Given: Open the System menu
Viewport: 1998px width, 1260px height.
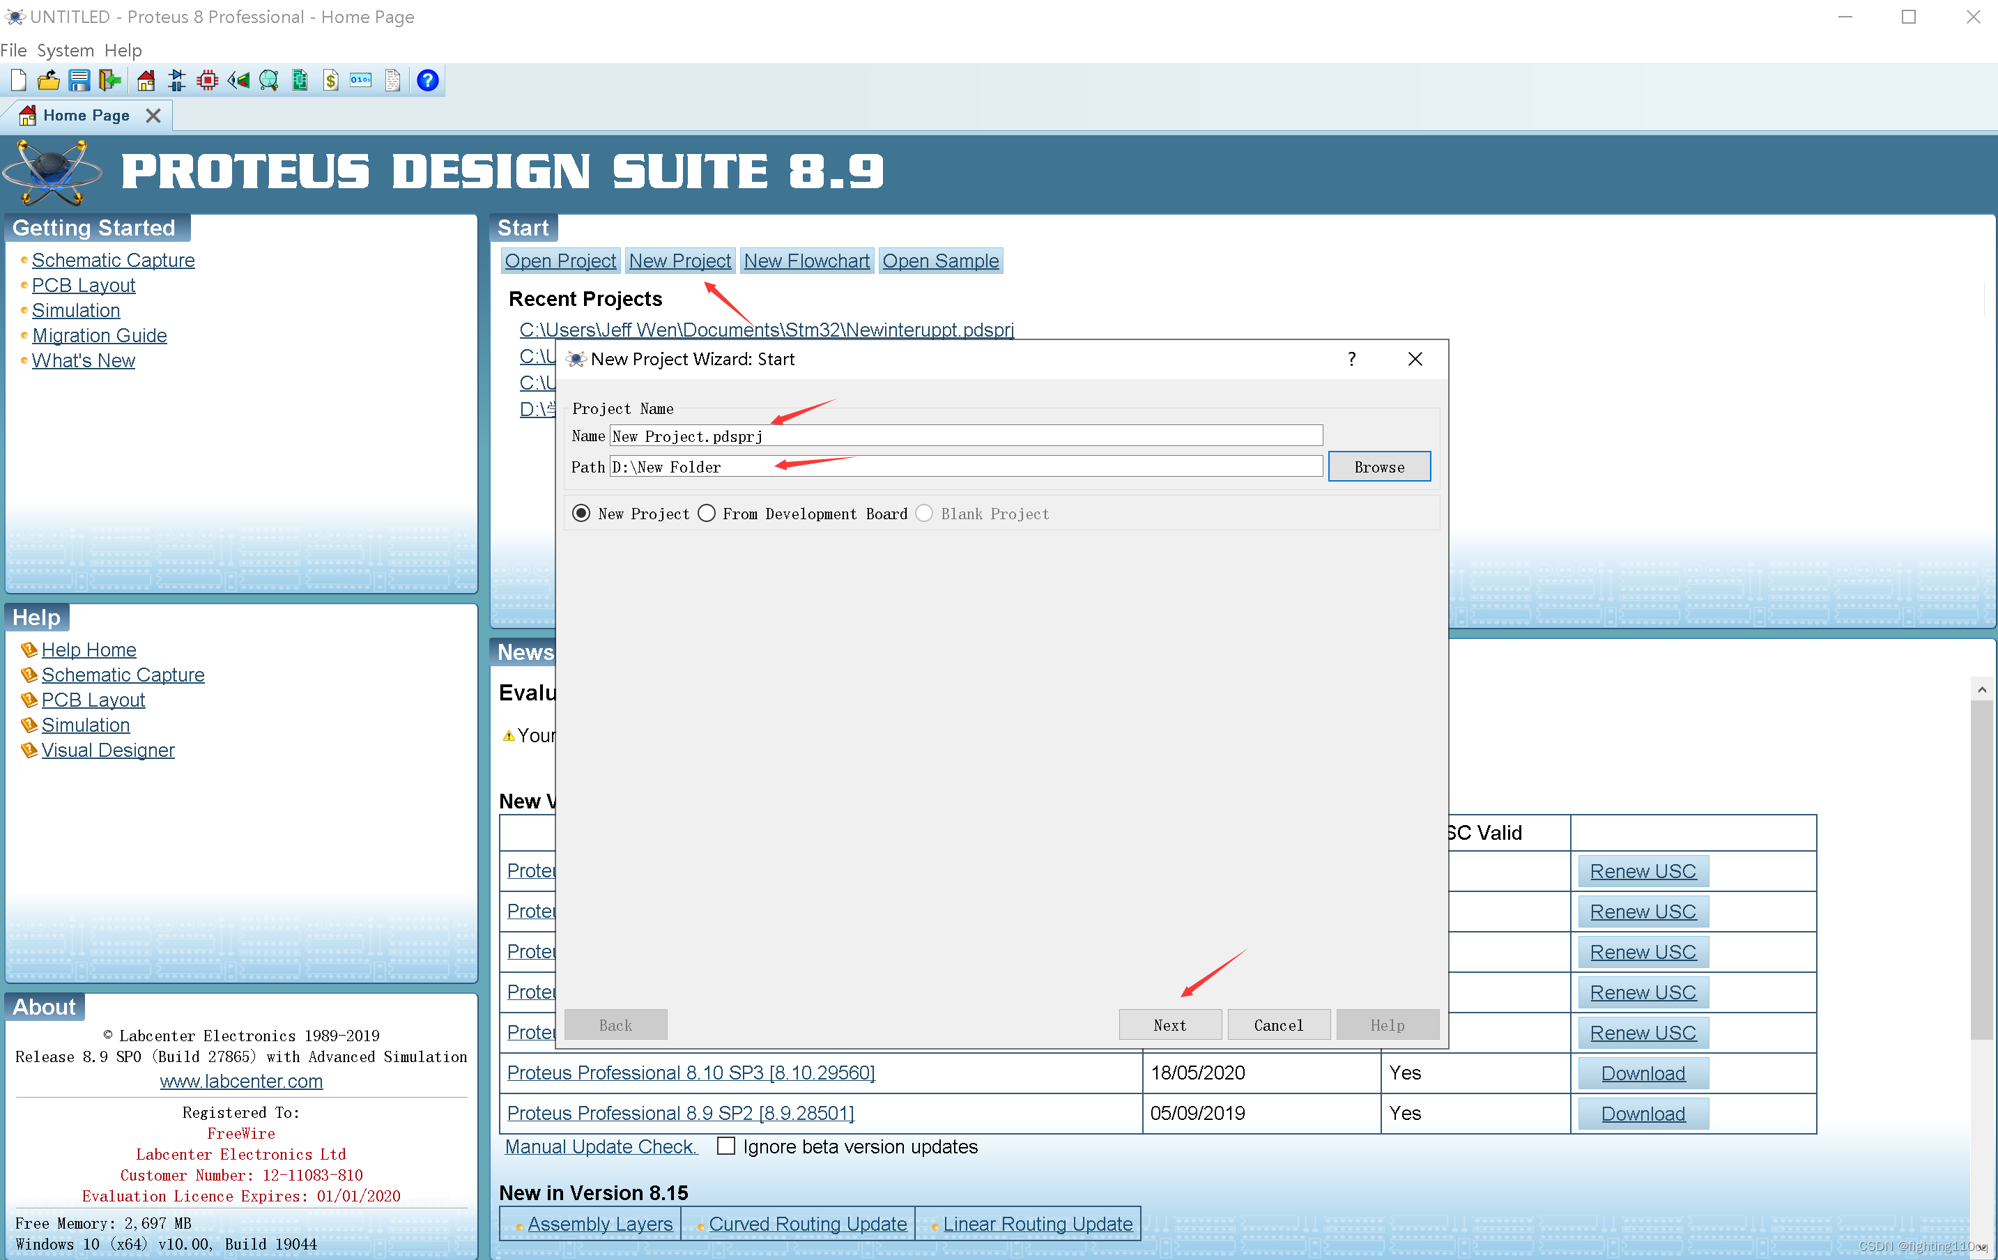Looking at the screenshot, I should (65, 51).
